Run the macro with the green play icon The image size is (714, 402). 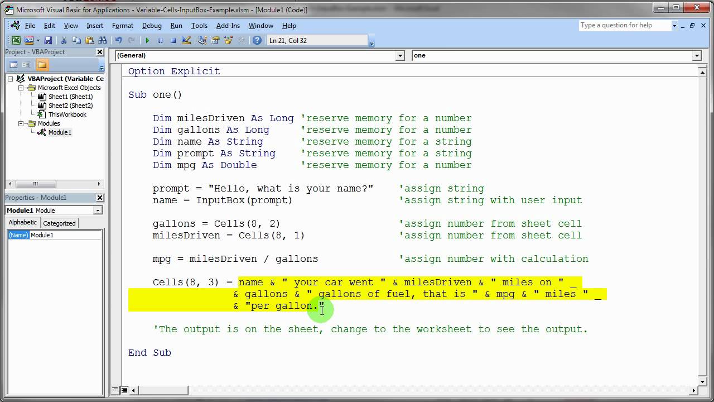point(147,40)
